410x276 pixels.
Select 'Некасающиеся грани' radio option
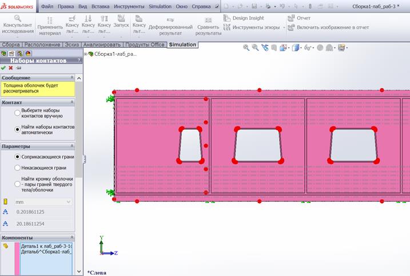click(x=18, y=168)
